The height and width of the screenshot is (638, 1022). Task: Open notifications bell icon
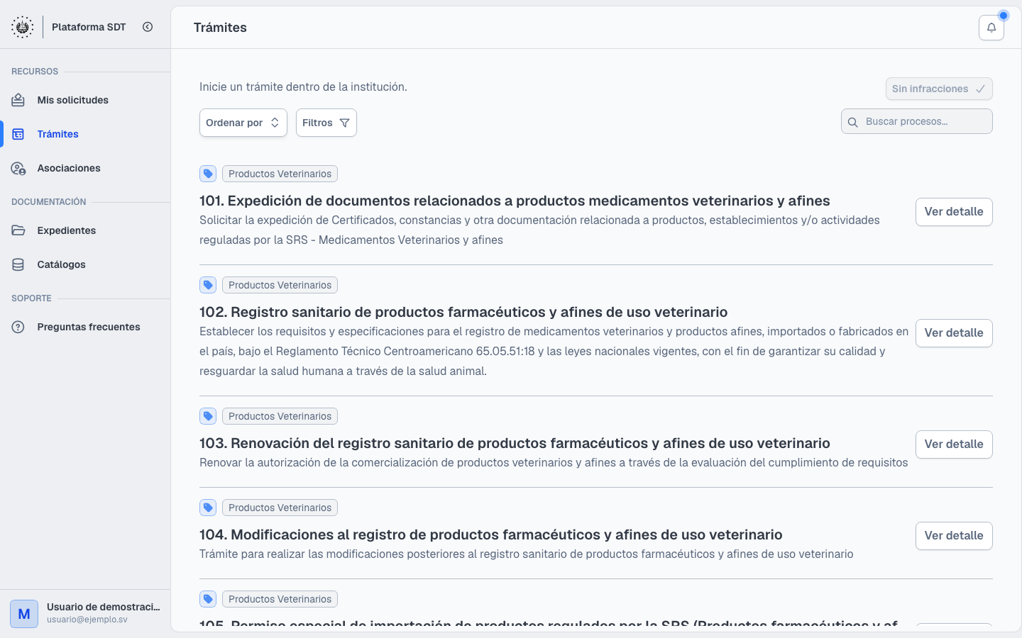[991, 28]
